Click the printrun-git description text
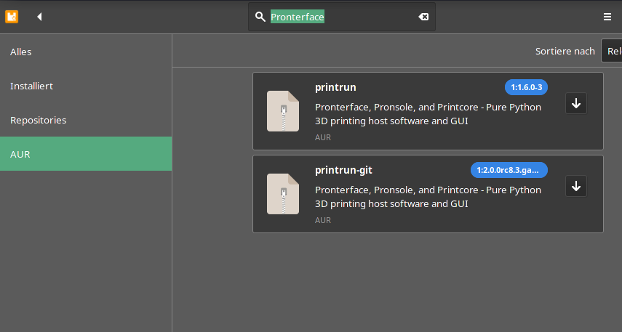This screenshot has width=622, height=332. 428,197
